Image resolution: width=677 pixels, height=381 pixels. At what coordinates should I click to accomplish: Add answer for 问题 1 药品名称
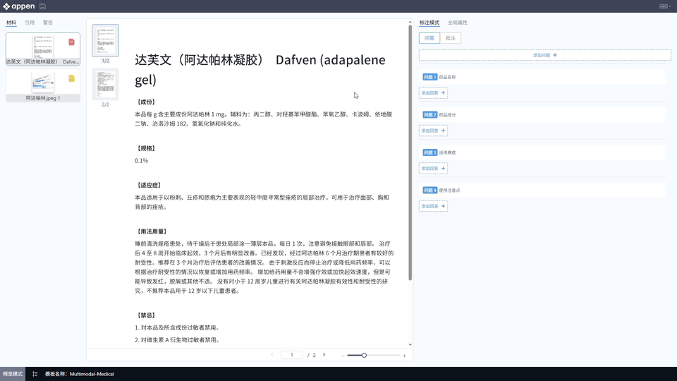pos(433,93)
